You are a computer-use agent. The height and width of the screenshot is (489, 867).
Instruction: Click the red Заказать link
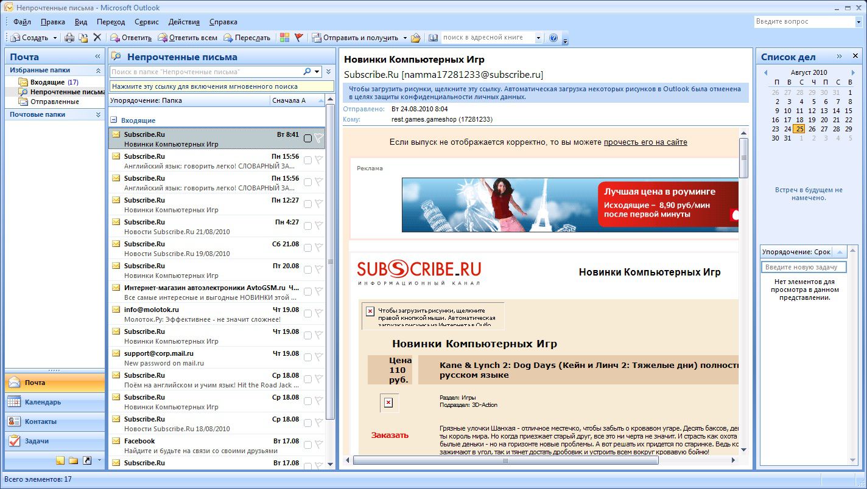[x=390, y=435]
